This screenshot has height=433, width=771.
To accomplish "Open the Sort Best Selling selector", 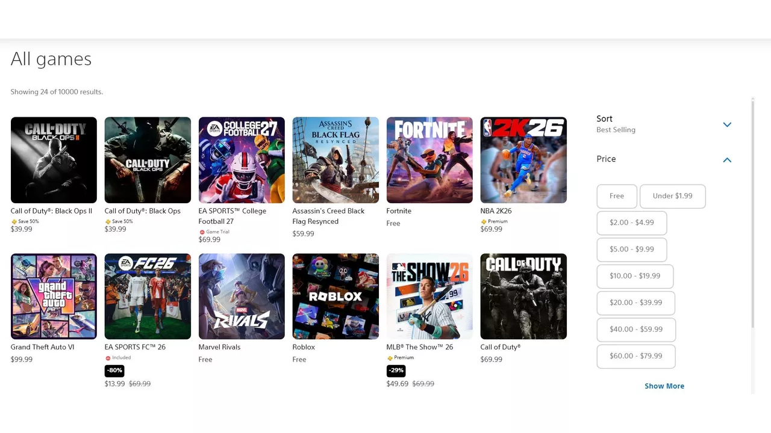I will click(x=664, y=124).
